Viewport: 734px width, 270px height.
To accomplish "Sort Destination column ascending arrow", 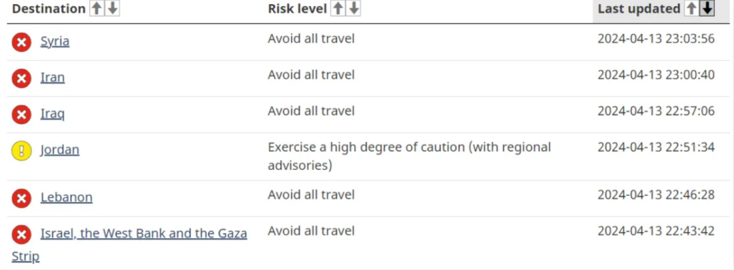I will click(x=97, y=8).
